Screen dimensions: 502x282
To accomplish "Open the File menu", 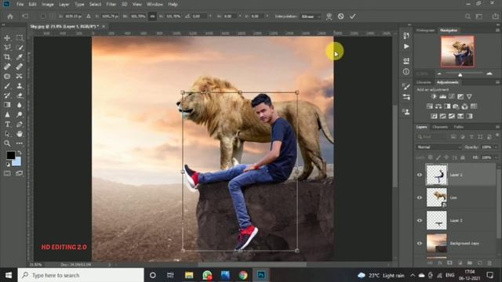I will (x=20, y=5).
